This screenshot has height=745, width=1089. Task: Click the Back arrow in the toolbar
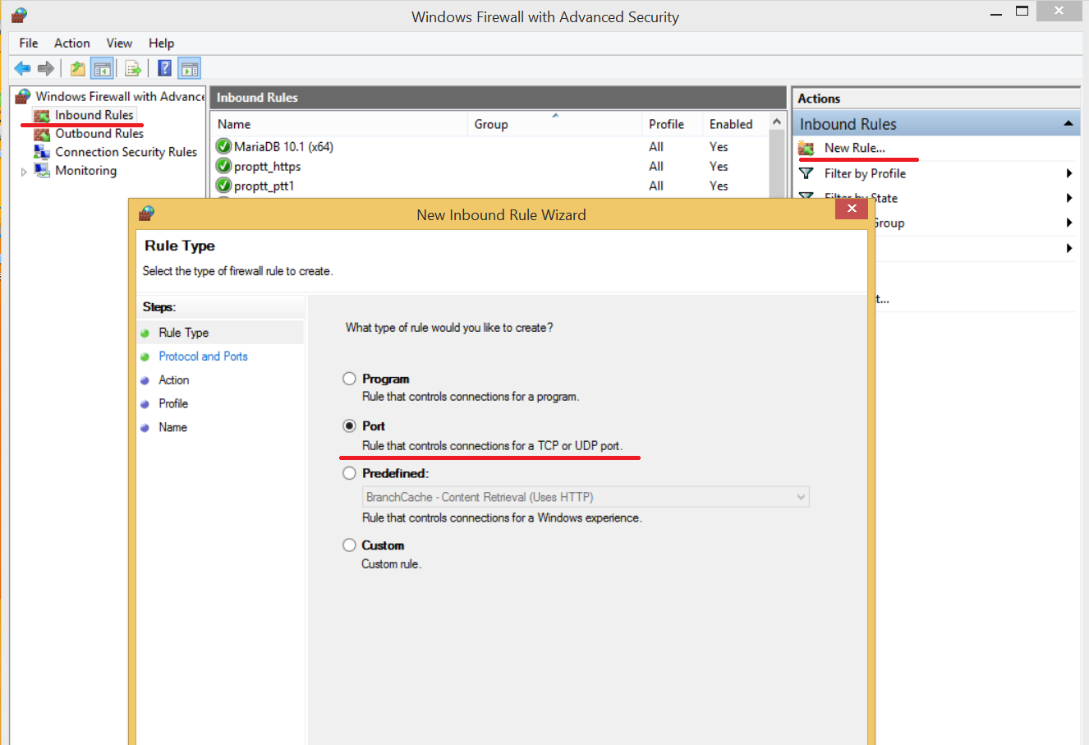point(22,68)
